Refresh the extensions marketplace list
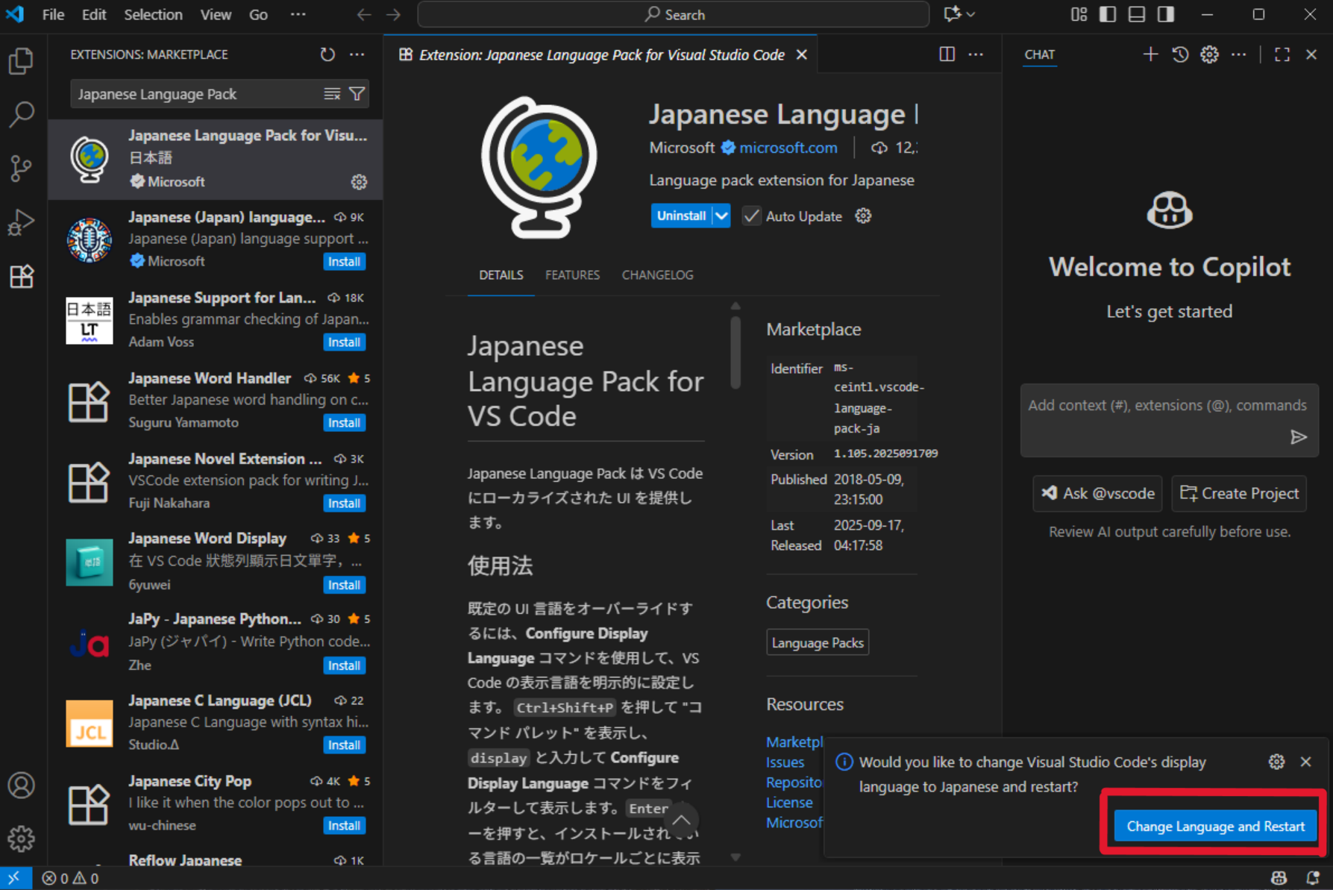 pyautogui.click(x=327, y=54)
